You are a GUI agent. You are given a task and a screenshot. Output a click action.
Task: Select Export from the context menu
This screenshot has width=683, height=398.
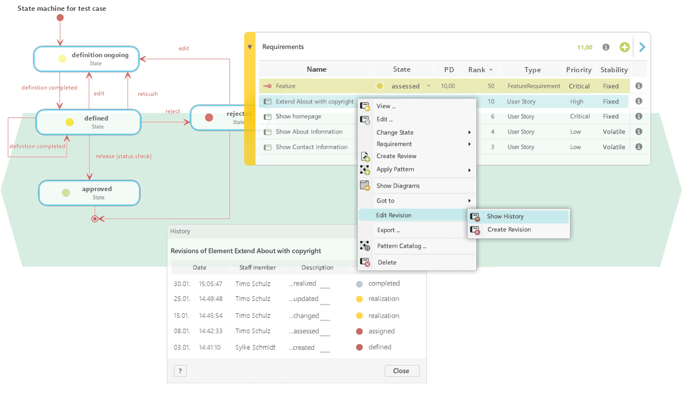coord(388,230)
